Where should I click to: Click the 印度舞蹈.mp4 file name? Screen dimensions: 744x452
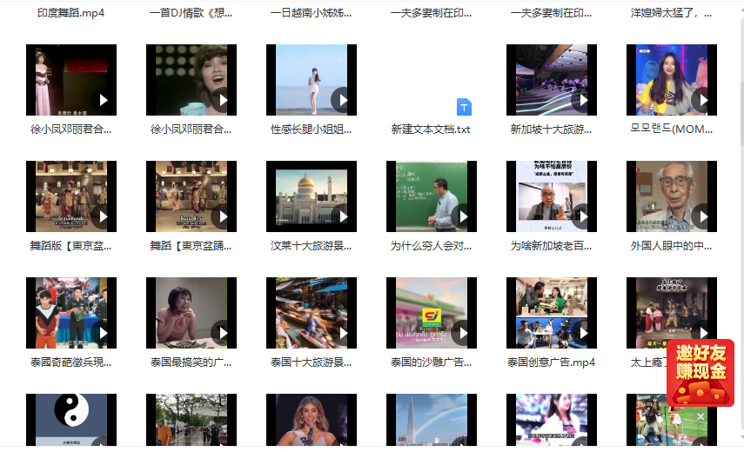click(x=71, y=13)
